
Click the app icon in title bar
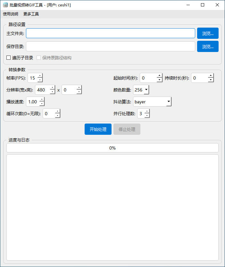(5, 5)
